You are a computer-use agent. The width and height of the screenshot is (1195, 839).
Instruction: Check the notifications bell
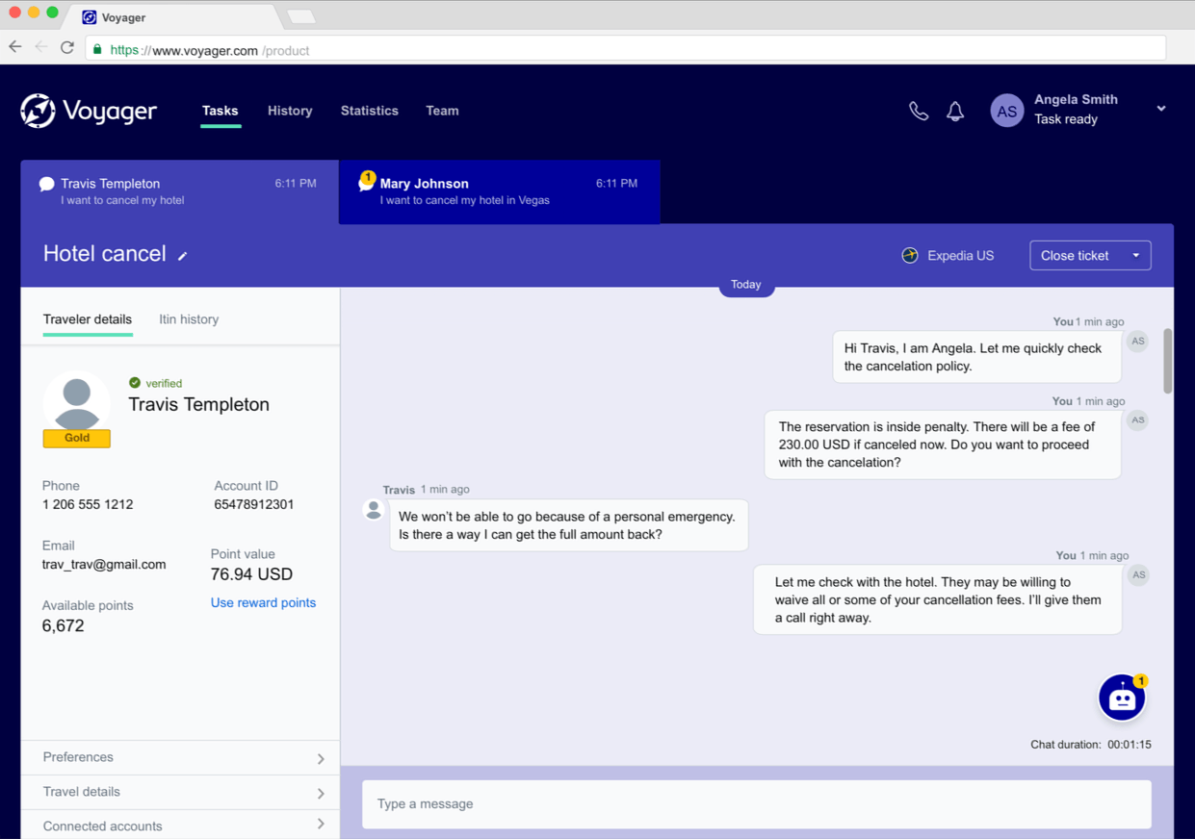955,111
